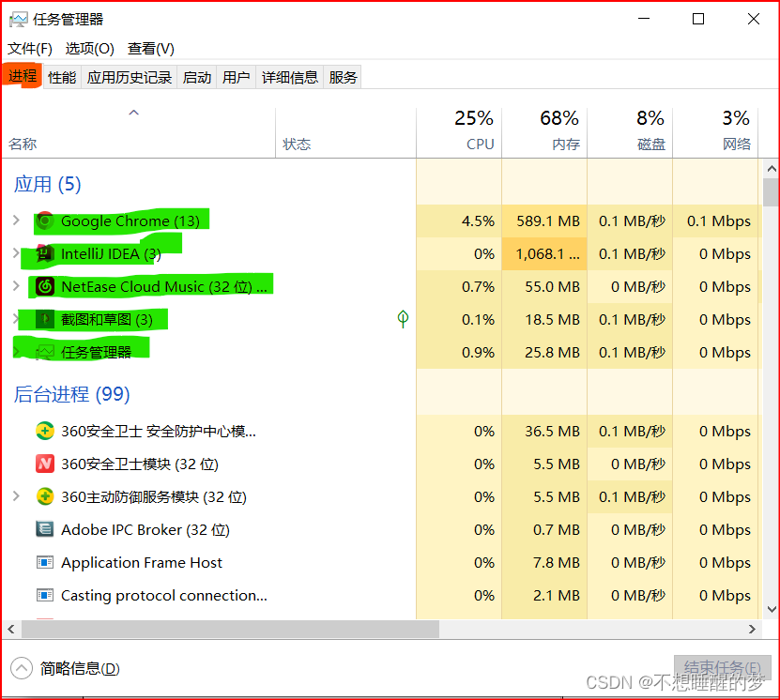780x700 pixels.
Task: Open the 查看(V) menu
Action: coord(151,49)
